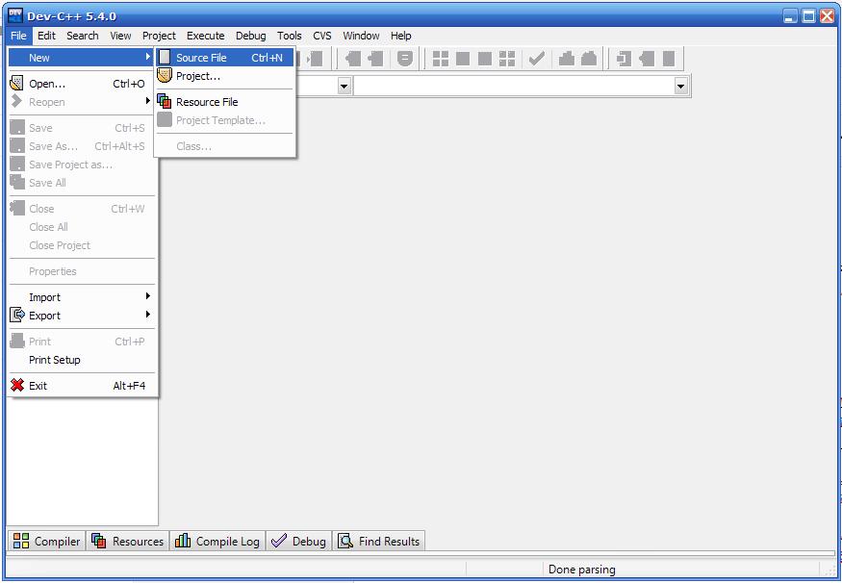The image size is (842, 583).
Task: Click the rounded shield-shaped toolbar icon
Action: (405, 59)
